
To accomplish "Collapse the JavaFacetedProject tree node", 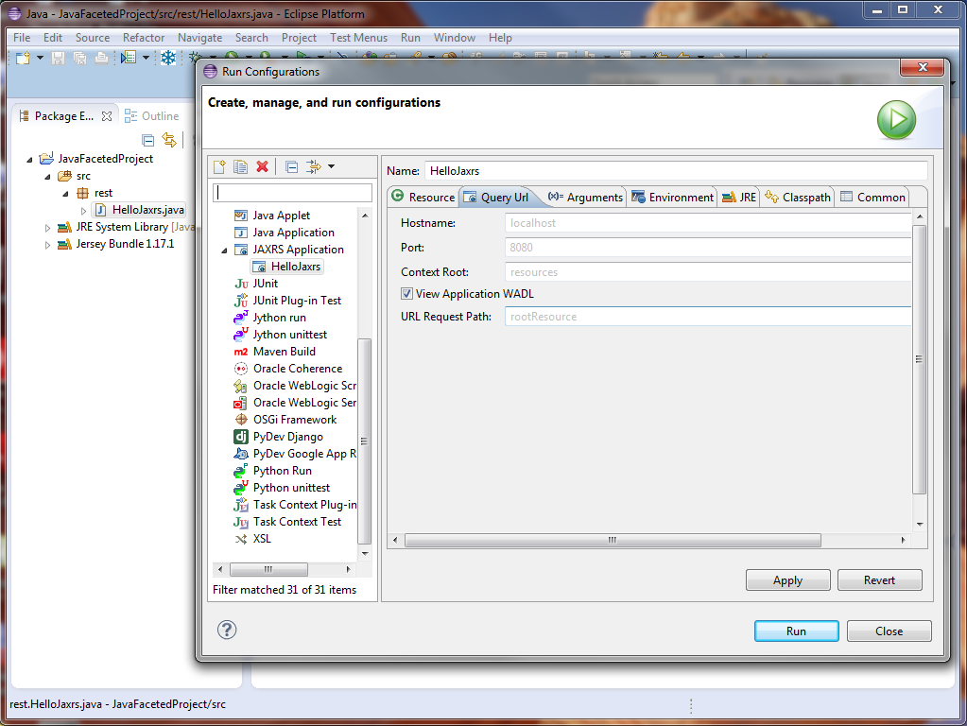I will click(x=29, y=159).
